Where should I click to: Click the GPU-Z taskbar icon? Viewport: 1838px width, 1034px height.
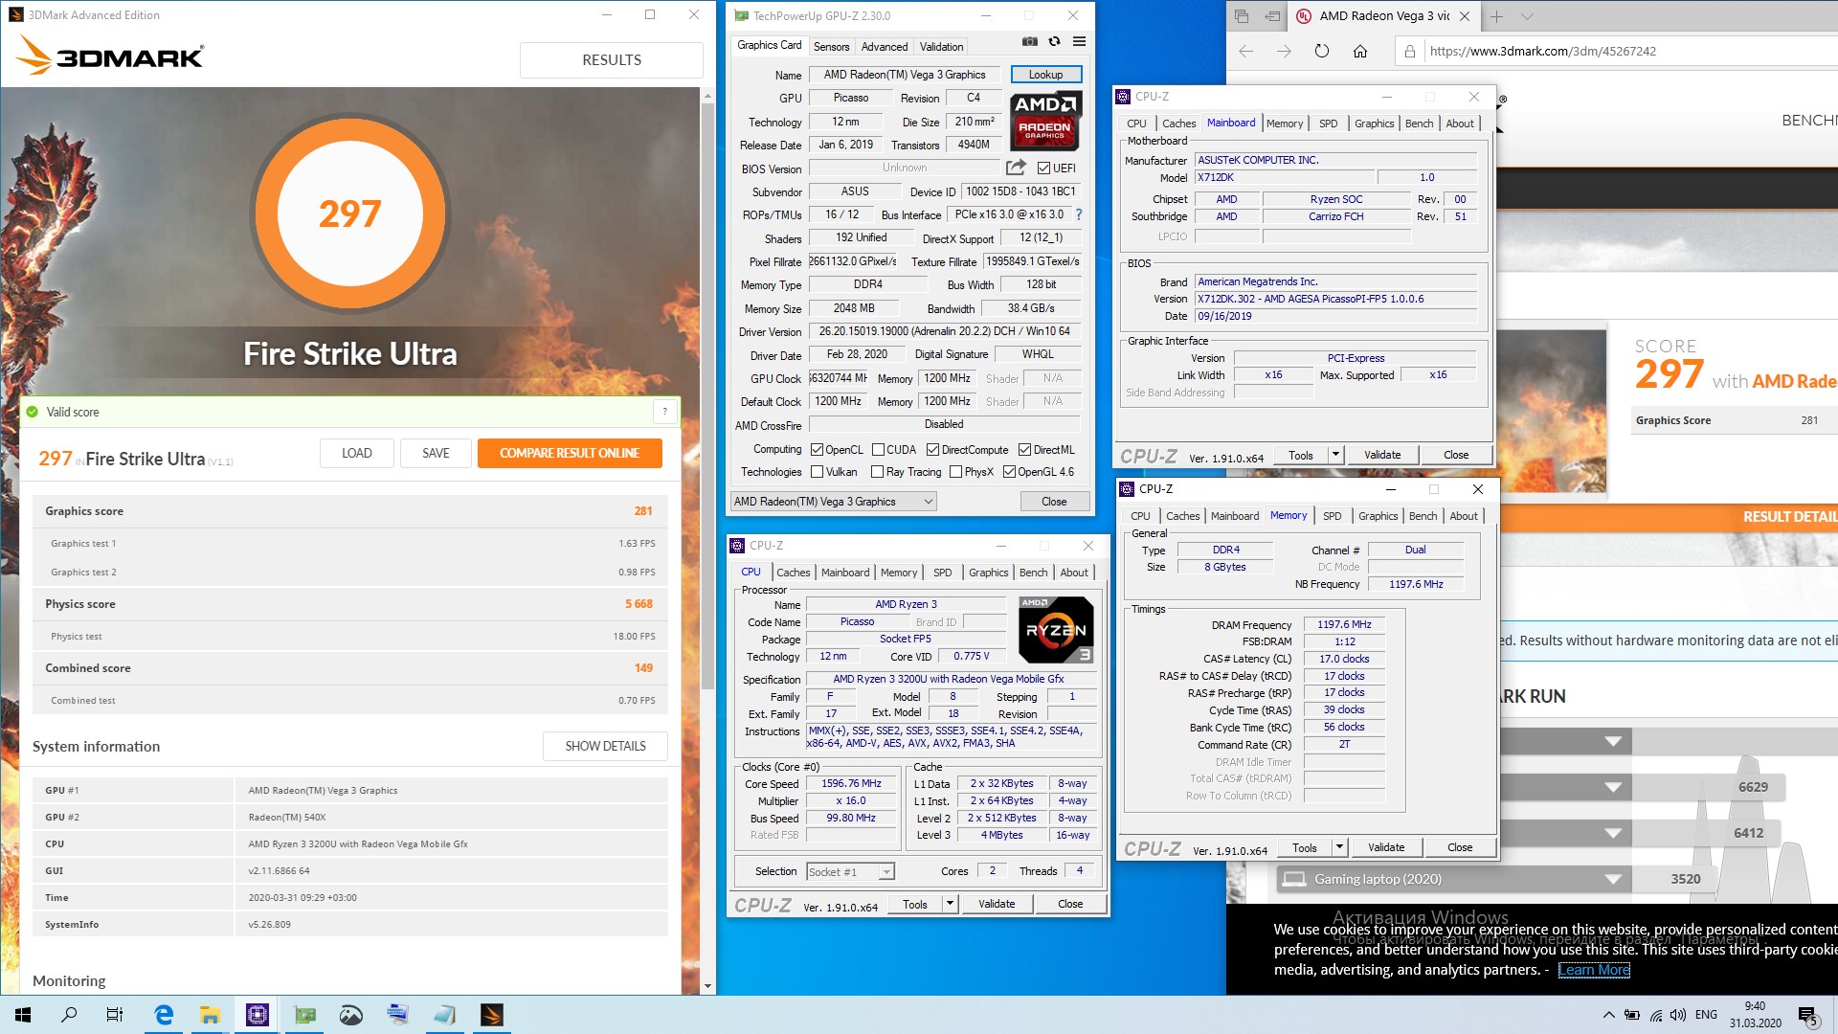[x=304, y=1015]
